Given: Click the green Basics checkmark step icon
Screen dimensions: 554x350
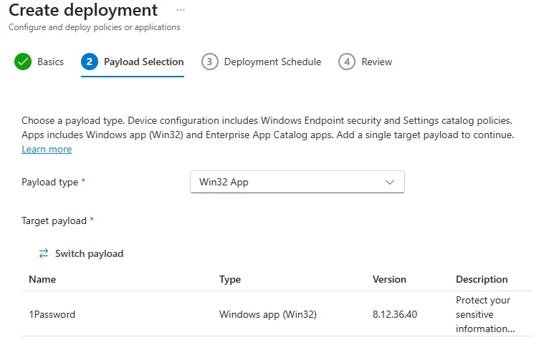Looking at the screenshot, I should pyautogui.click(x=23, y=62).
